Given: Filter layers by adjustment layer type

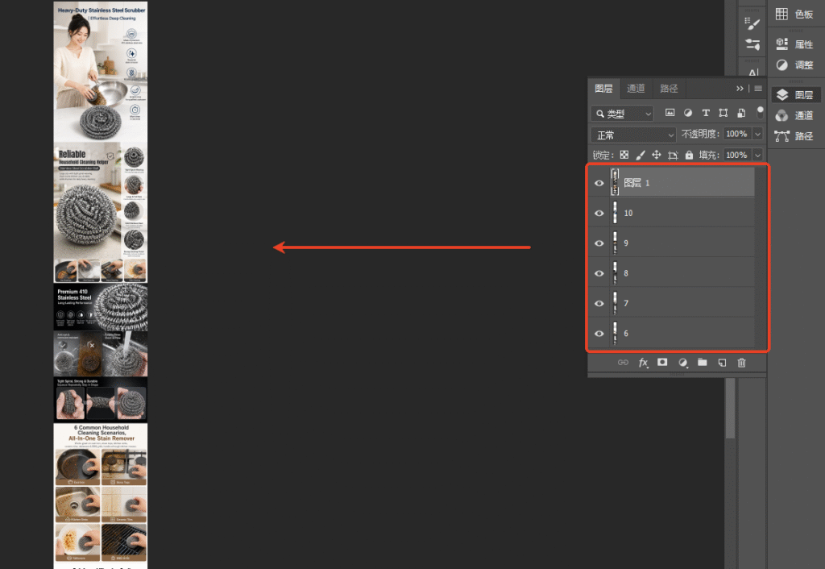Looking at the screenshot, I should coord(688,113).
